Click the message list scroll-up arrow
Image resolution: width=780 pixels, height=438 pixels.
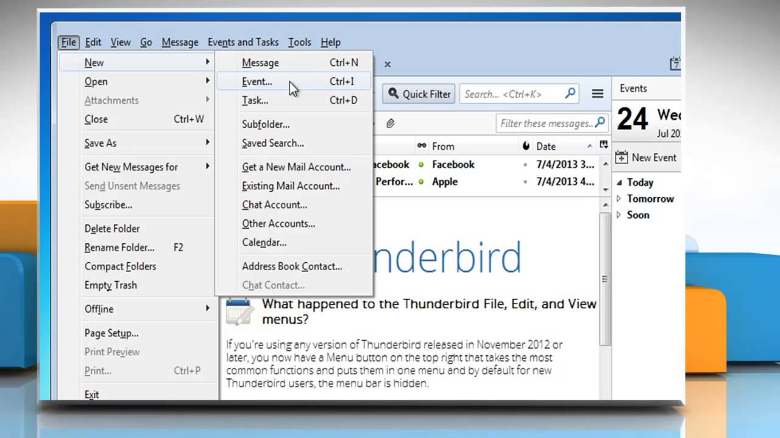tap(605, 164)
